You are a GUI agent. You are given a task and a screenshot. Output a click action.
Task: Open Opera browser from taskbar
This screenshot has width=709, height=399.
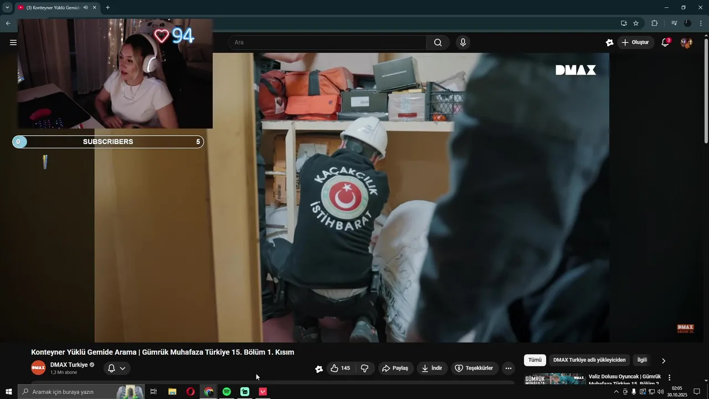tap(191, 392)
